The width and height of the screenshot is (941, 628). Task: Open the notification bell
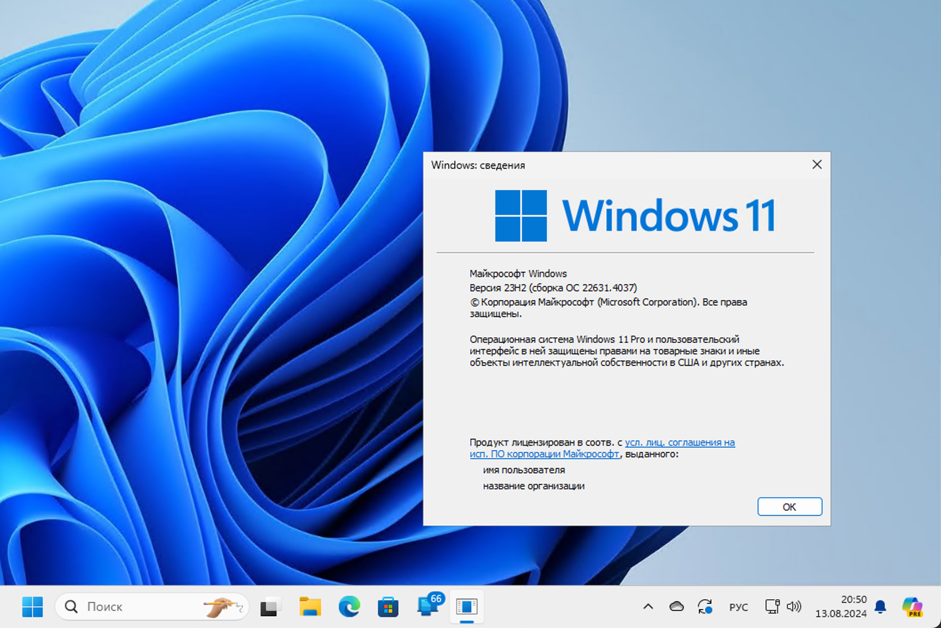click(x=880, y=607)
